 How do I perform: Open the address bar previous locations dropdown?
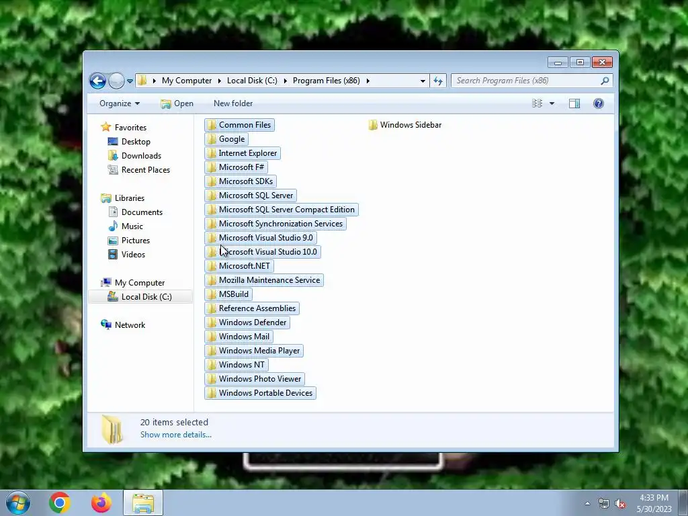[x=423, y=81]
